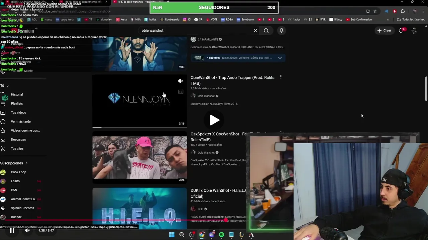Open the Tus clips section
Image resolution: width=428 pixels, height=240 pixels.
pos(17,148)
